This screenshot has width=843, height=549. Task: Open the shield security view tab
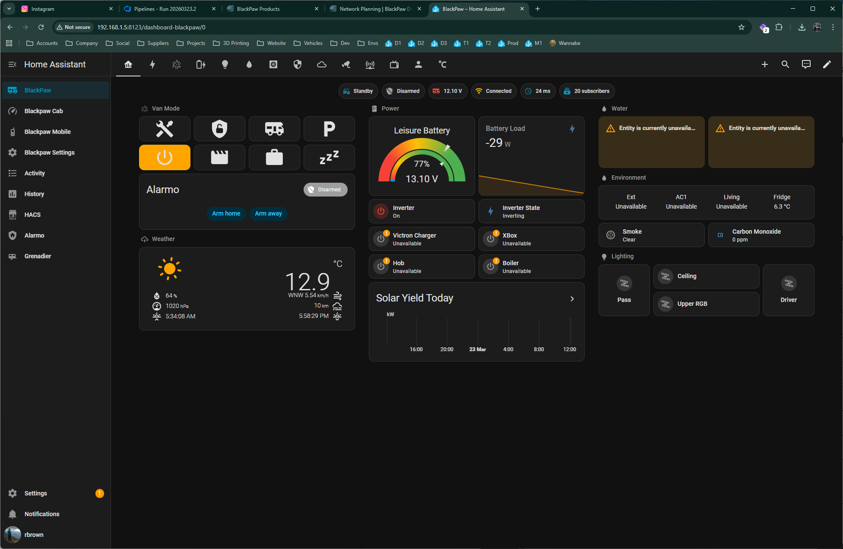298,64
